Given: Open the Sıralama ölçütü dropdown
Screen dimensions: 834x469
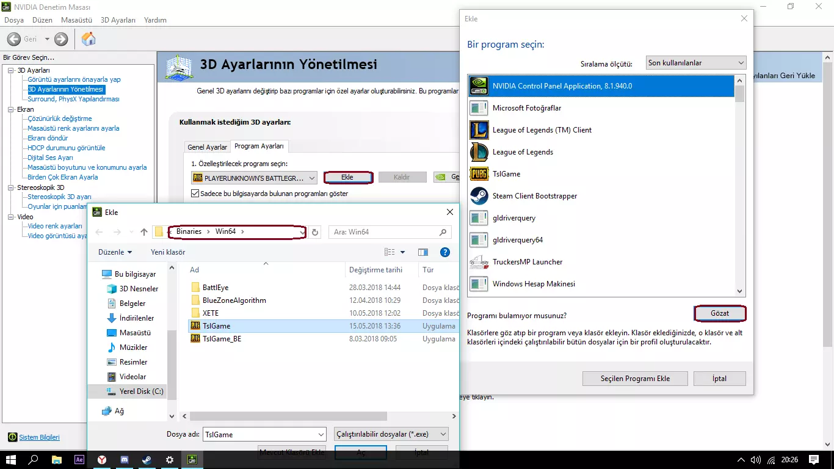Looking at the screenshot, I should click(x=696, y=63).
